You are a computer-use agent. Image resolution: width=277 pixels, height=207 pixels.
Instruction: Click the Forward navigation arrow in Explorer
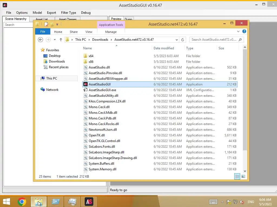click(x=48, y=40)
